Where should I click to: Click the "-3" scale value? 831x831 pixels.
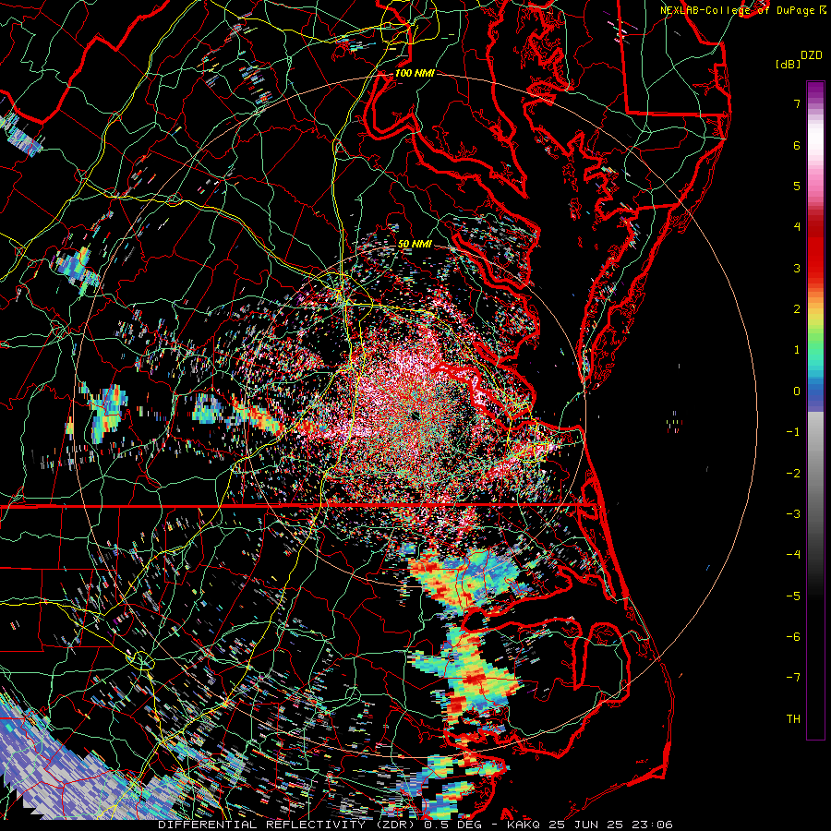click(793, 514)
